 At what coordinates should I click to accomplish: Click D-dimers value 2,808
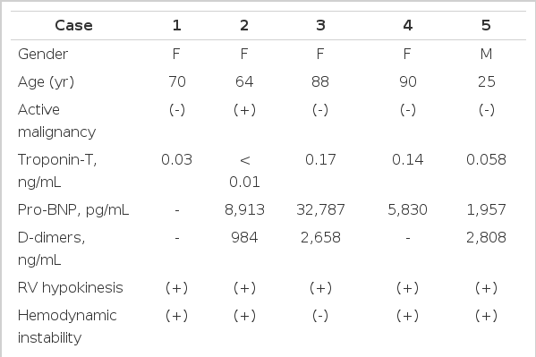coord(486,237)
